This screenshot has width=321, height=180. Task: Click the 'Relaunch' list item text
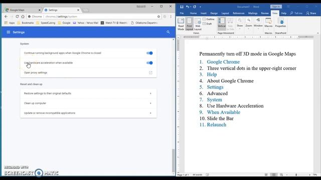216,124
